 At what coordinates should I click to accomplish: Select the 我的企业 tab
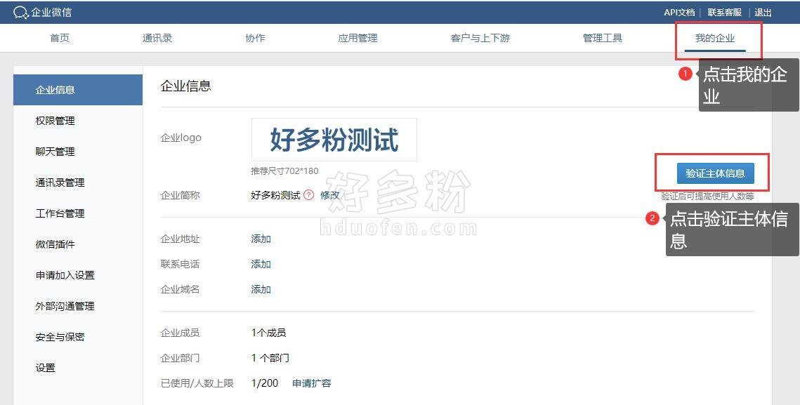click(x=715, y=39)
